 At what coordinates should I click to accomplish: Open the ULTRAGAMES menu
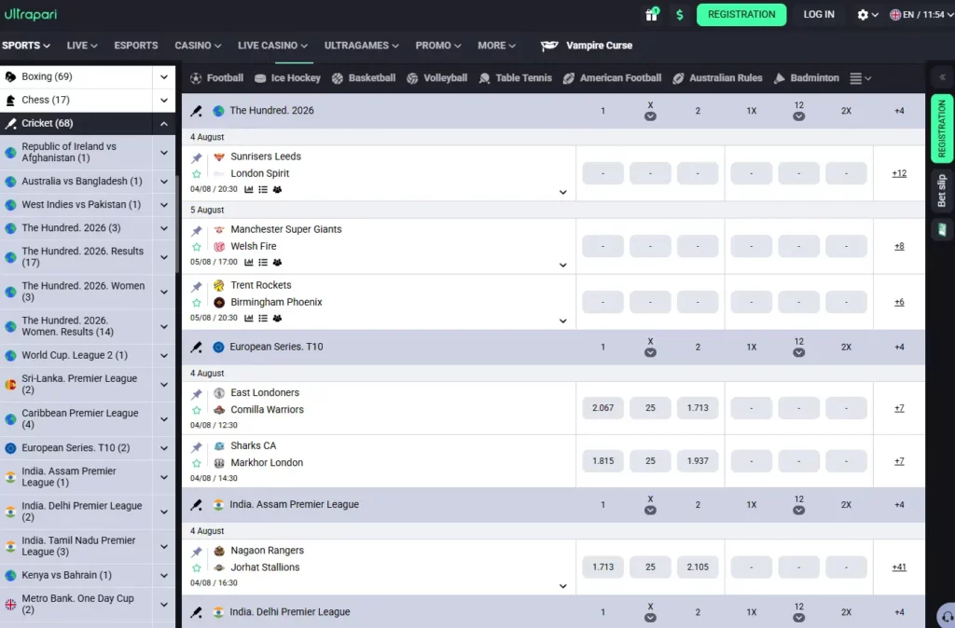[x=361, y=46]
